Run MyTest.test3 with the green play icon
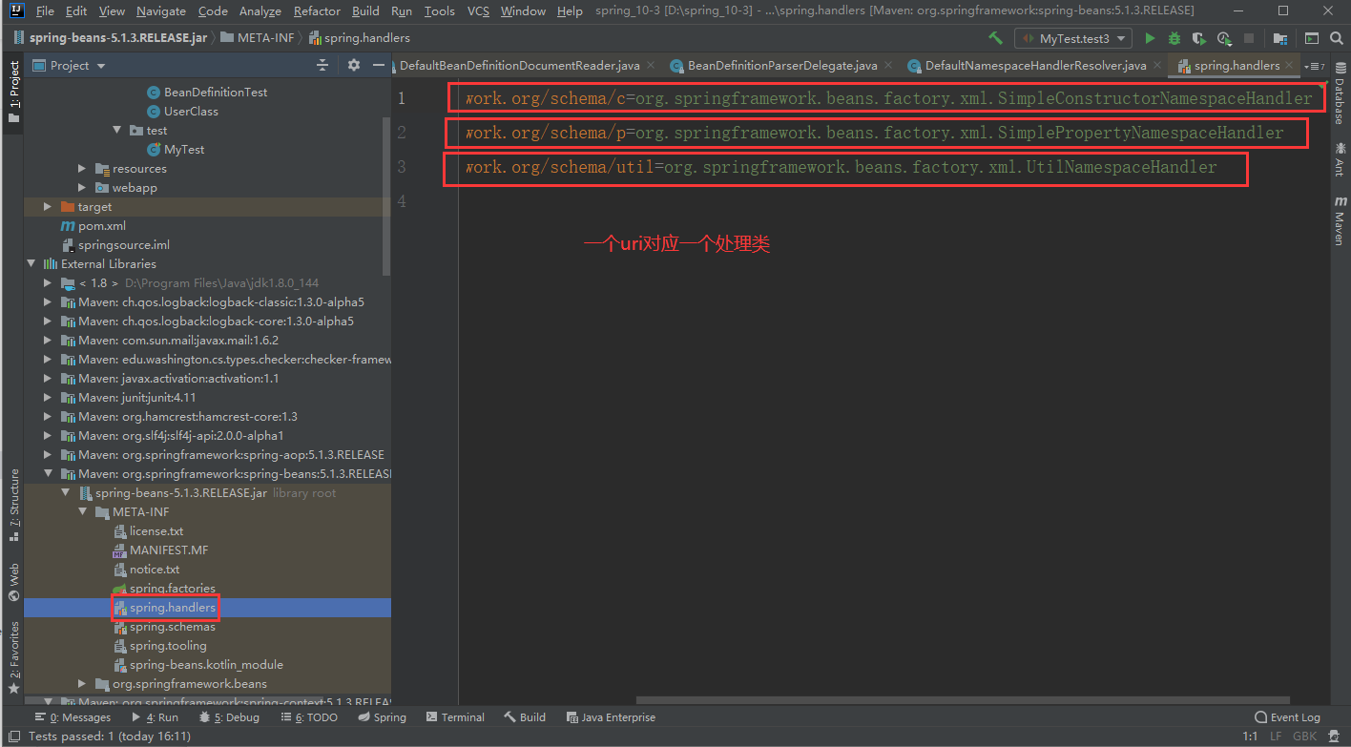Image resolution: width=1351 pixels, height=747 pixels. tap(1150, 38)
